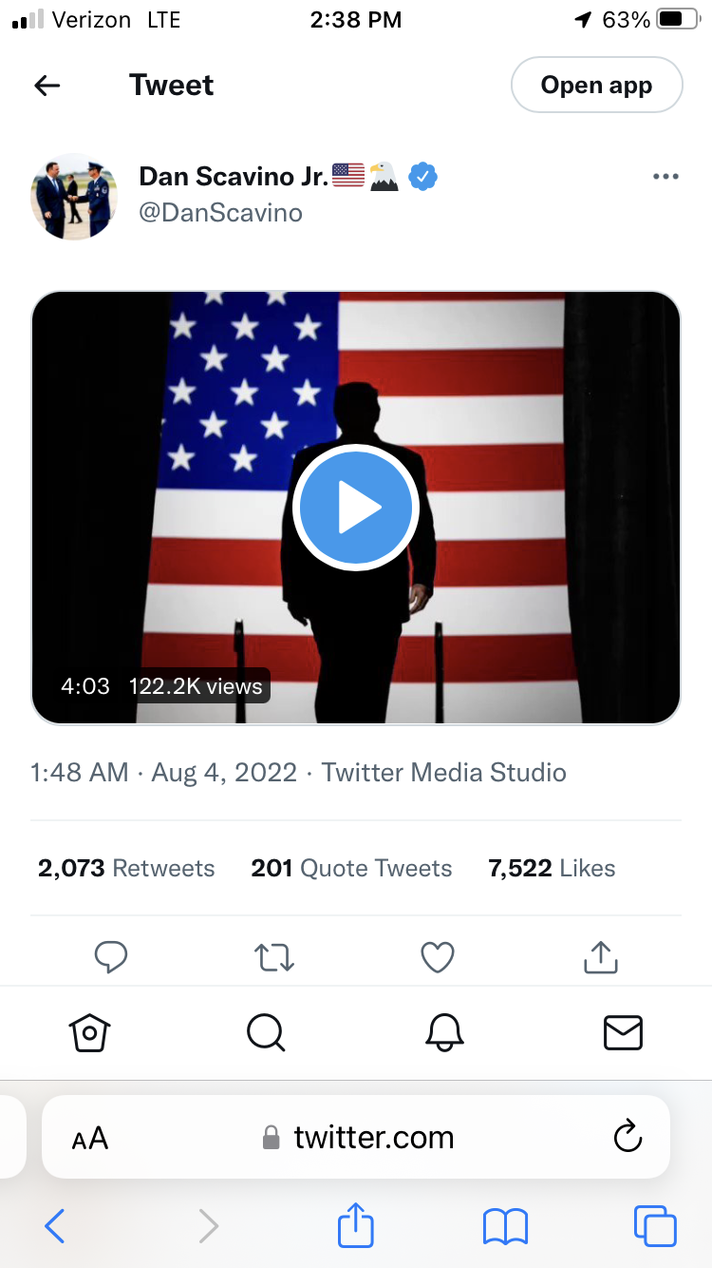Tap the twitter.com address bar

(x=359, y=1138)
